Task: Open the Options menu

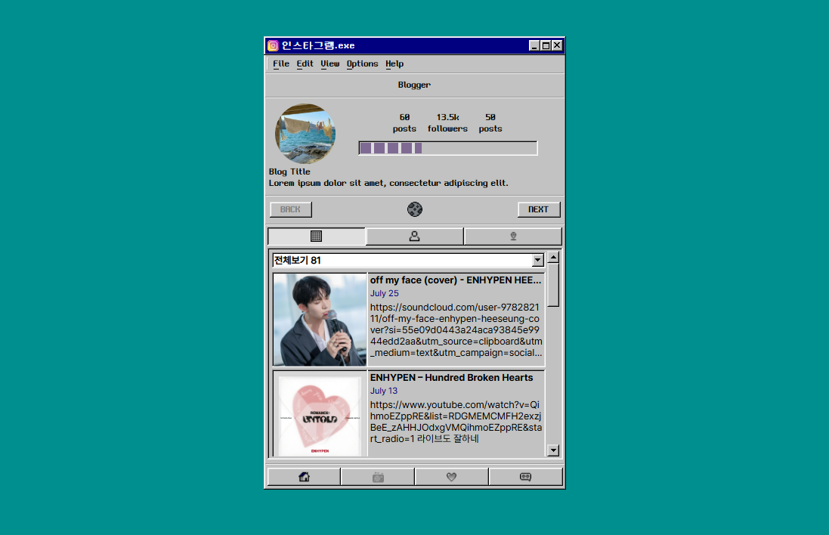Action: [x=362, y=64]
